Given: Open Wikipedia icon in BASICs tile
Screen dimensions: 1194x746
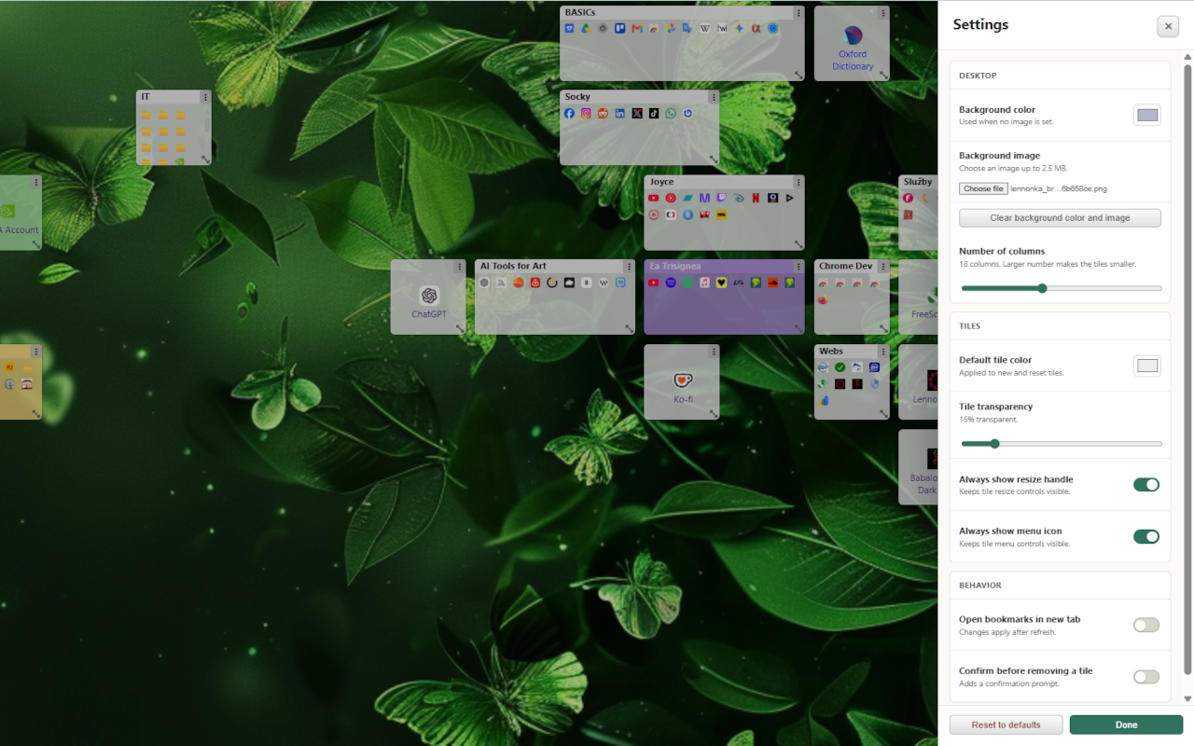Looking at the screenshot, I should [705, 29].
